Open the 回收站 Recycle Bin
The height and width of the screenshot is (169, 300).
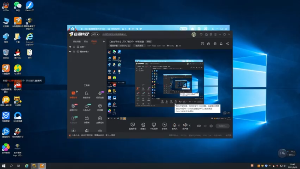click(x=6, y=54)
